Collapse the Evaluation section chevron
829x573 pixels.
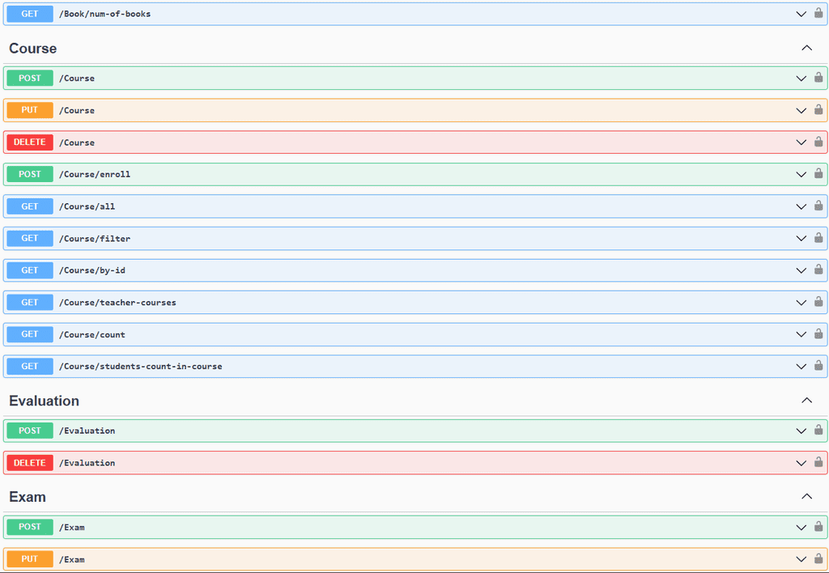pos(806,401)
